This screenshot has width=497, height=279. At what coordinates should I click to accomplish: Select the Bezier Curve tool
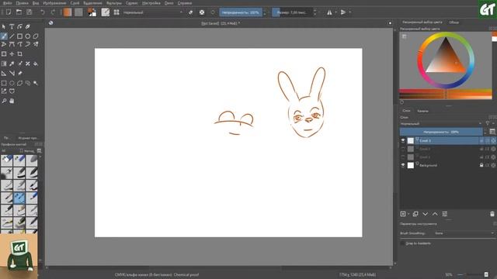pyautogui.click(x=12, y=44)
